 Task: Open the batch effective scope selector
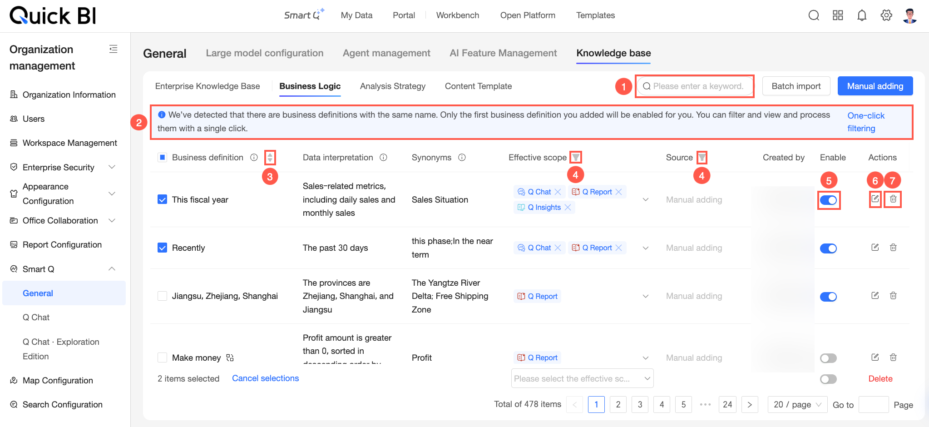coord(583,378)
